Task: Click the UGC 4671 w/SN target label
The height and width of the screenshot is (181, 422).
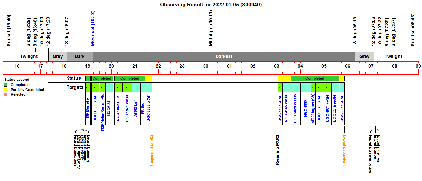Action: click(x=327, y=108)
